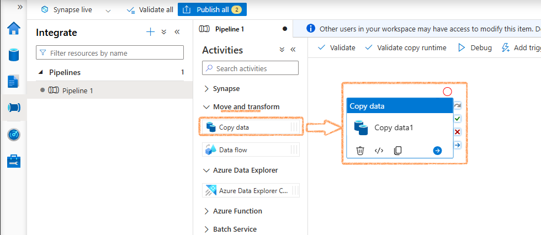Viewport: 541px width, 235px height.
Task: Clone the Copy data1 activity
Action: click(x=397, y=151)
